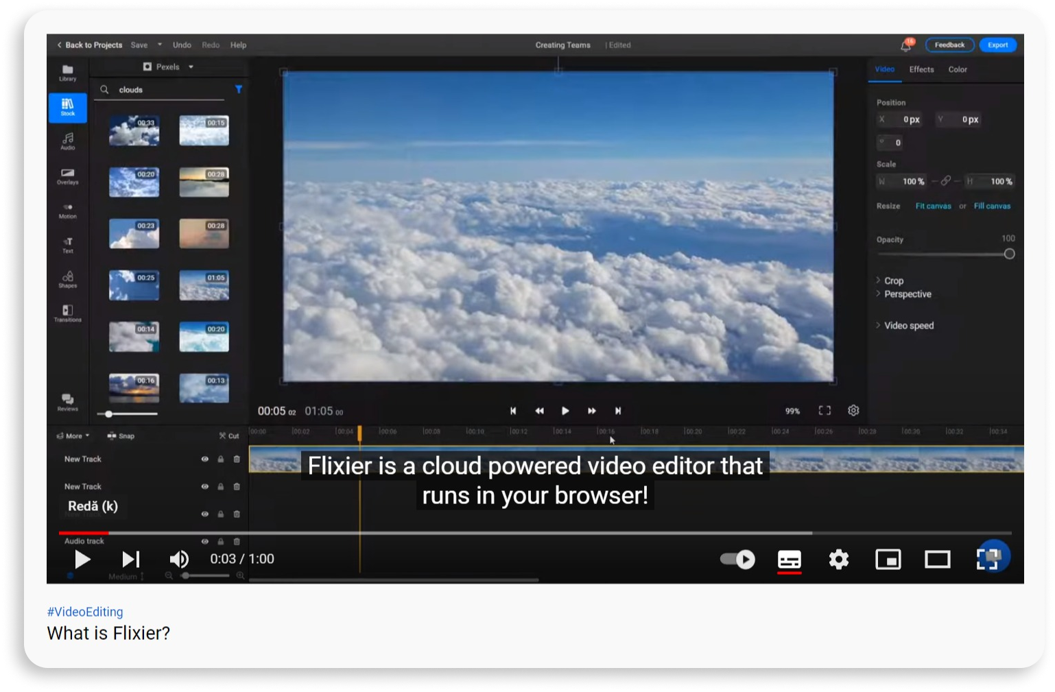Play the YouTube video

click(x=82, y=560)
